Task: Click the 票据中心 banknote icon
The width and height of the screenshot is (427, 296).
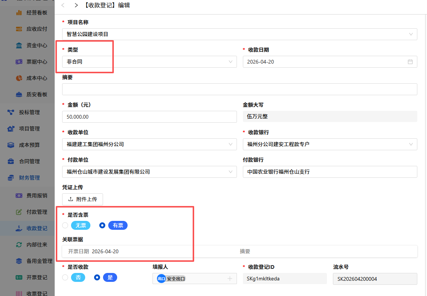Action: [x=19, y=62]
